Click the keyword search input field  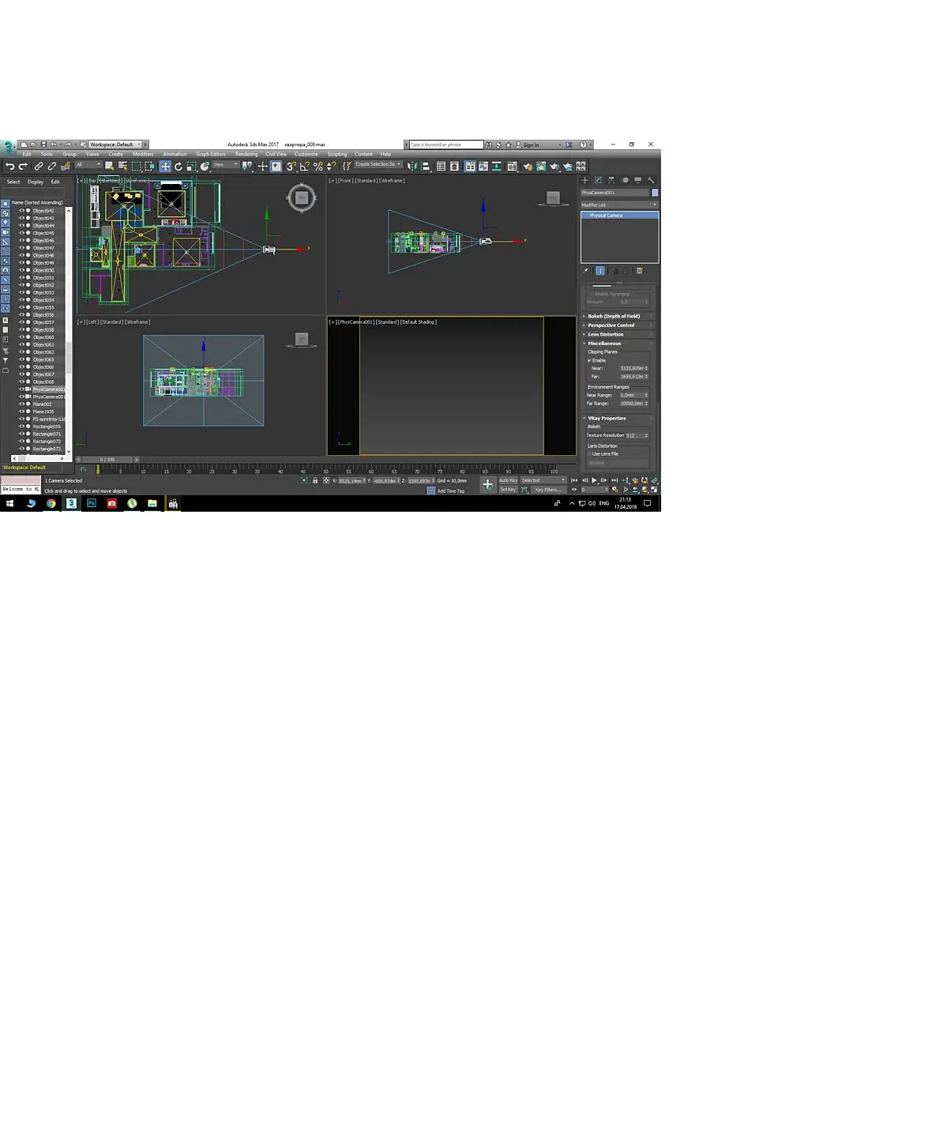click(x=445, y=145)
